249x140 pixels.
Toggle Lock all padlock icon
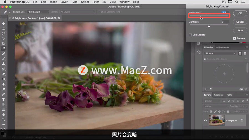[x=228, y=112]
